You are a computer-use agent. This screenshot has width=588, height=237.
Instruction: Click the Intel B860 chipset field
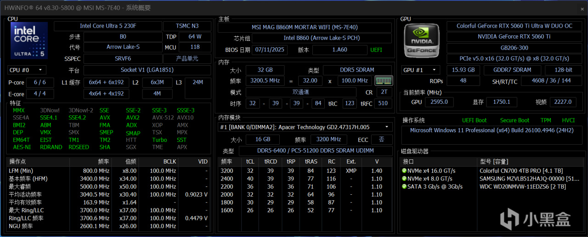(322, 38)
